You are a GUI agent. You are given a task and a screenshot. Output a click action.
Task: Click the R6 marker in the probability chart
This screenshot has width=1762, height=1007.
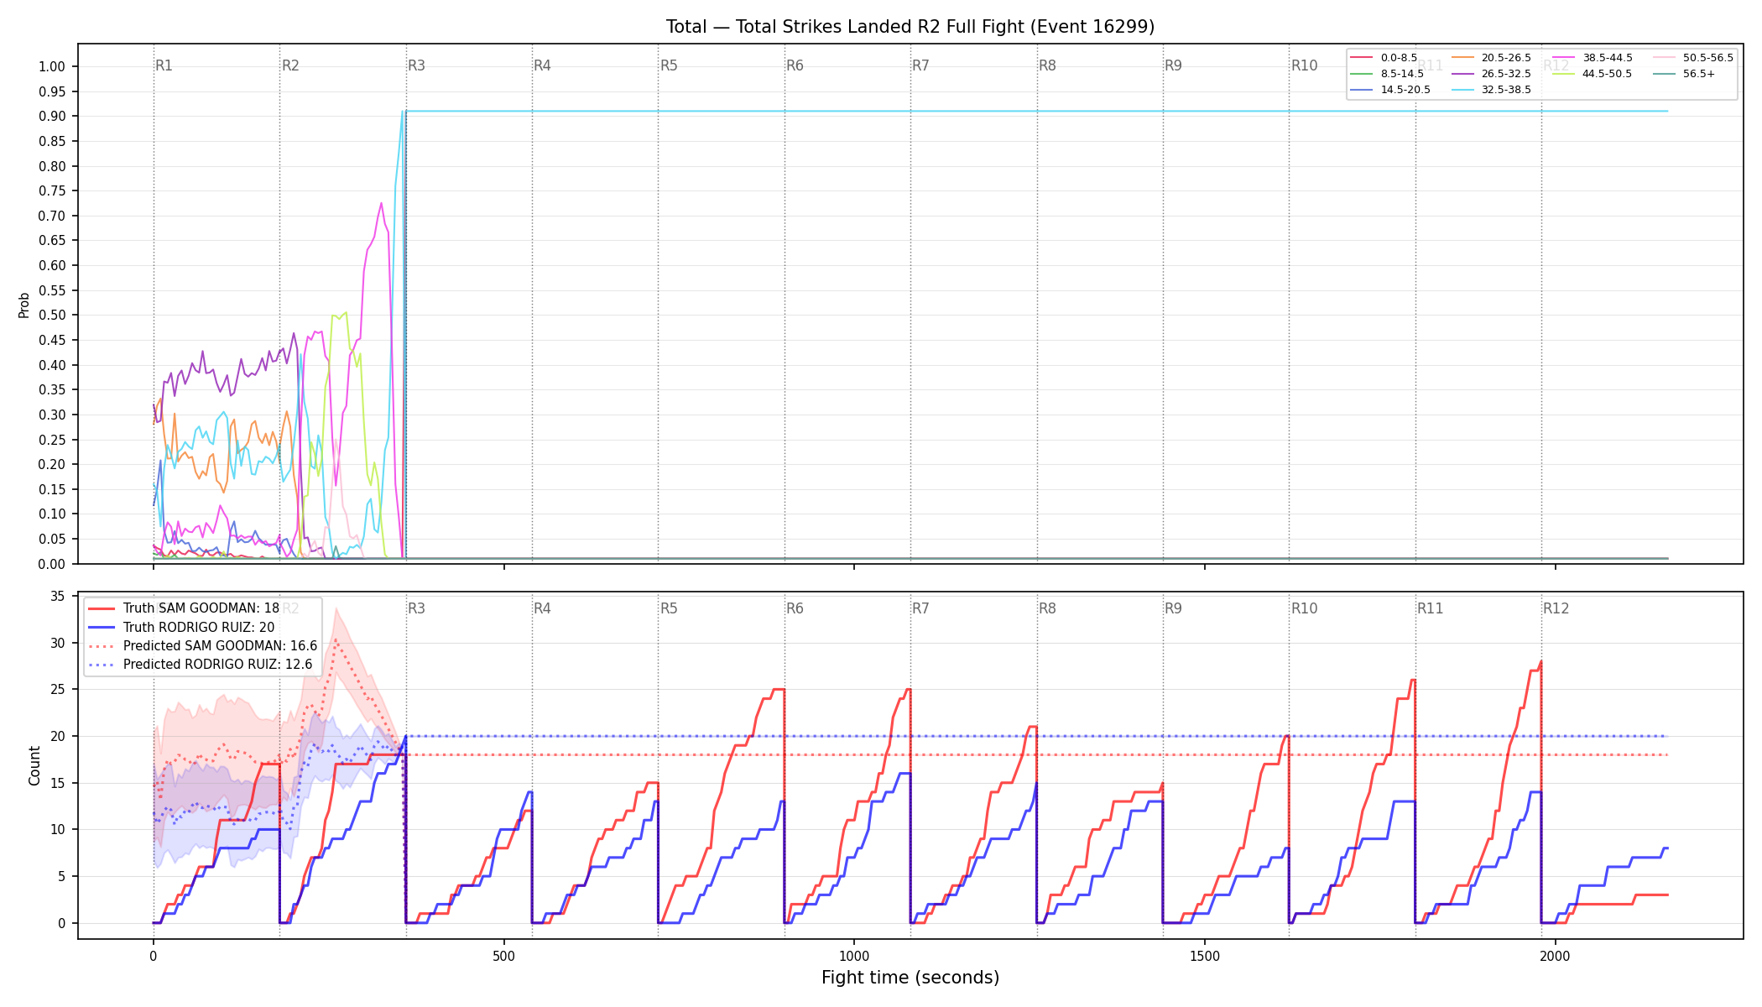coord(795,65)
